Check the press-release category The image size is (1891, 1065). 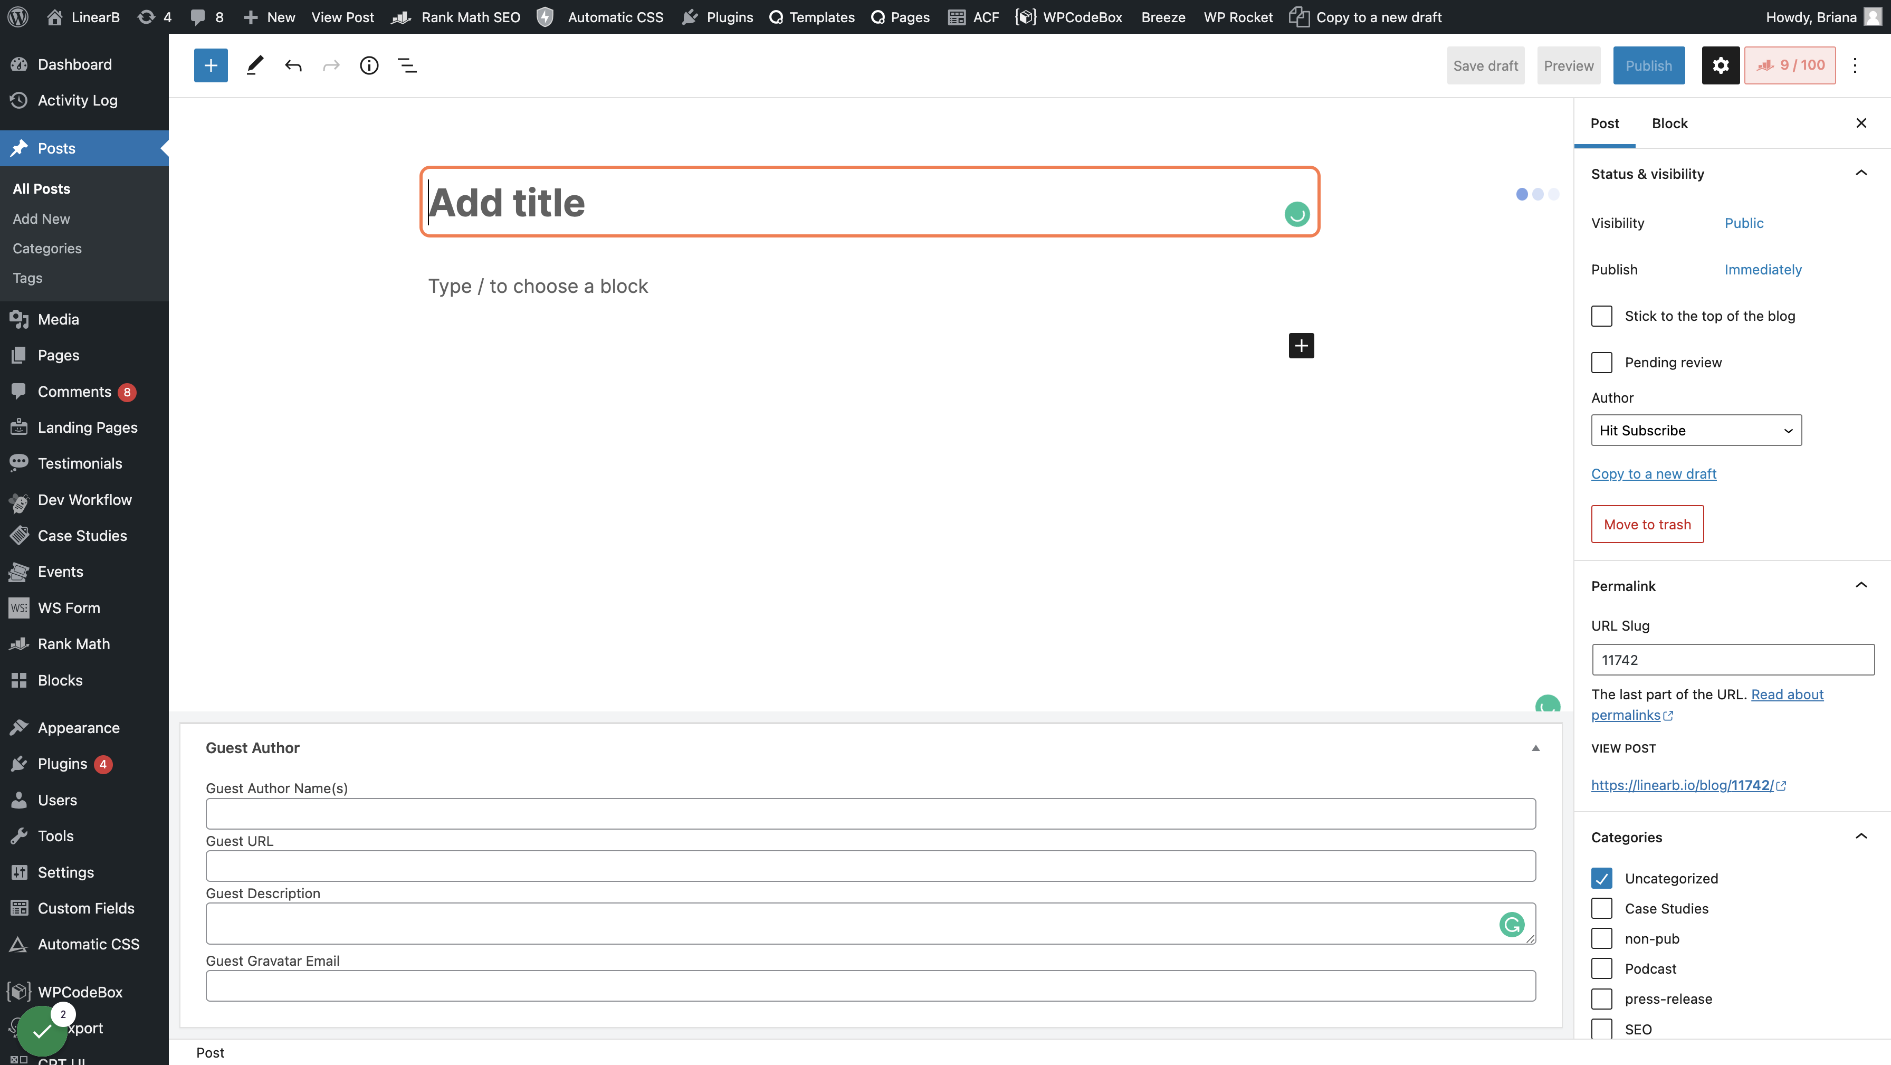coord(1602,999)
